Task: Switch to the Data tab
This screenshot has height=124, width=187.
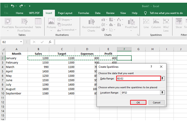Action: click(97, 13)
